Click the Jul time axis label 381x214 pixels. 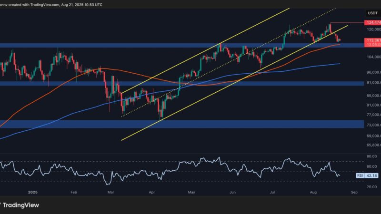[x=272, y=192]
